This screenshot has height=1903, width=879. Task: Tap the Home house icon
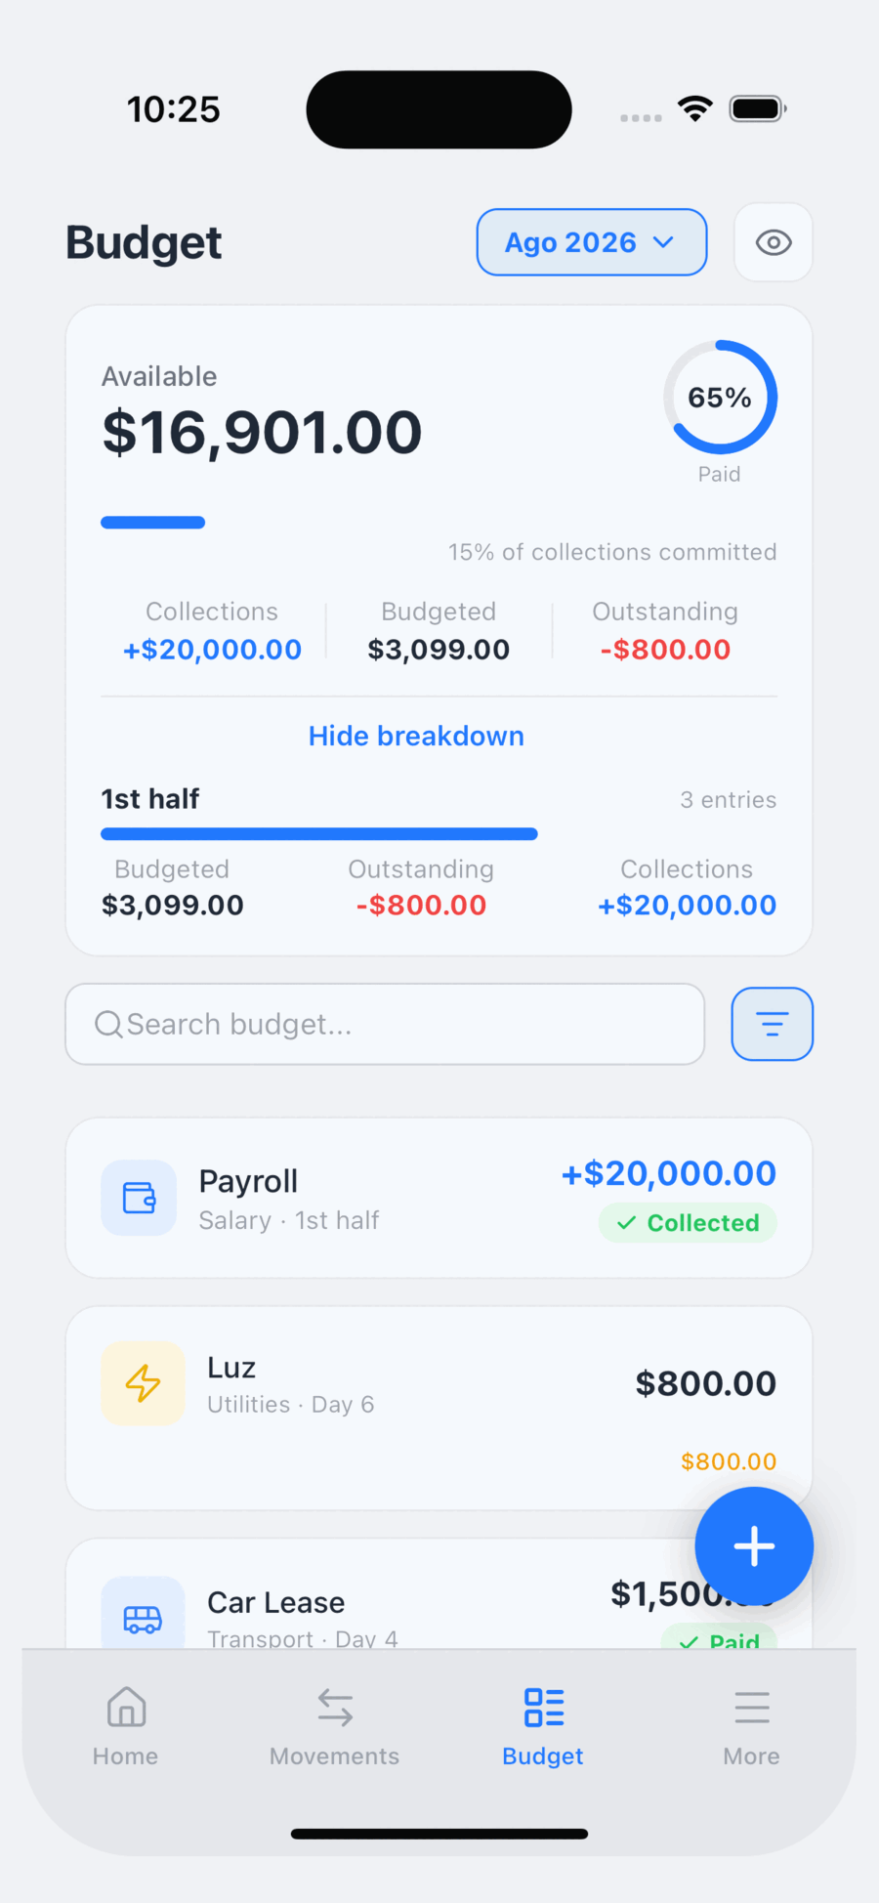coord(126,1708)
